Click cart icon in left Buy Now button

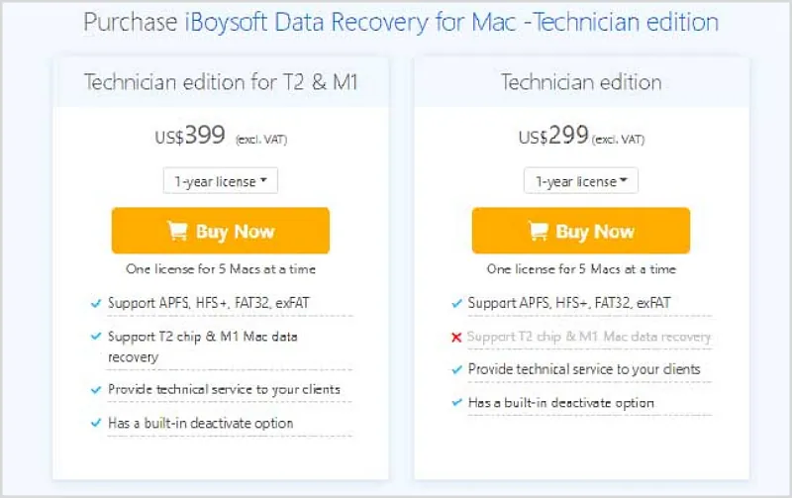[177, 232]
